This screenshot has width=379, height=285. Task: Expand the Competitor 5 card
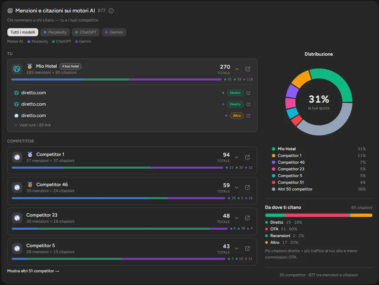pyautogui.click(x=237, y=248)
